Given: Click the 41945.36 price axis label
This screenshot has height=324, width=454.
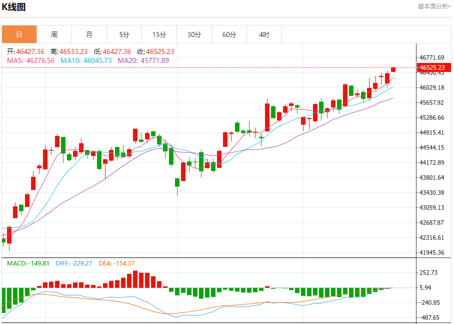Looking at the screenshot, I should click(x=431, y=252).
